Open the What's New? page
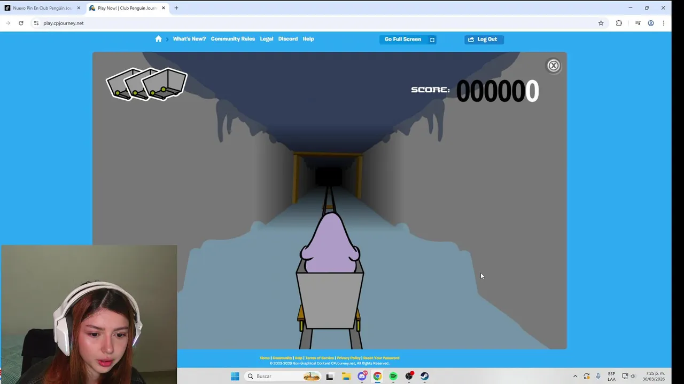The image size is (684, 384). 189,39
